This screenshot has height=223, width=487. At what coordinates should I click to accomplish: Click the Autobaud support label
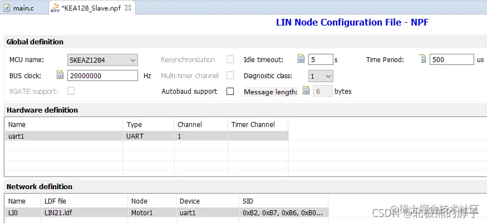(189, 92)
